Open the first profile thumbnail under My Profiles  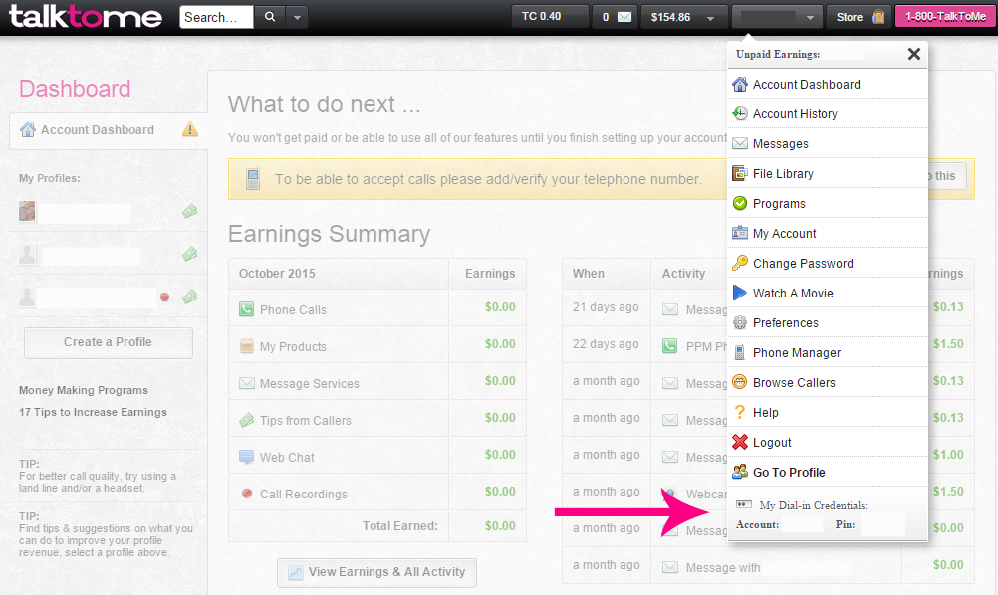[x=27, y=211]
